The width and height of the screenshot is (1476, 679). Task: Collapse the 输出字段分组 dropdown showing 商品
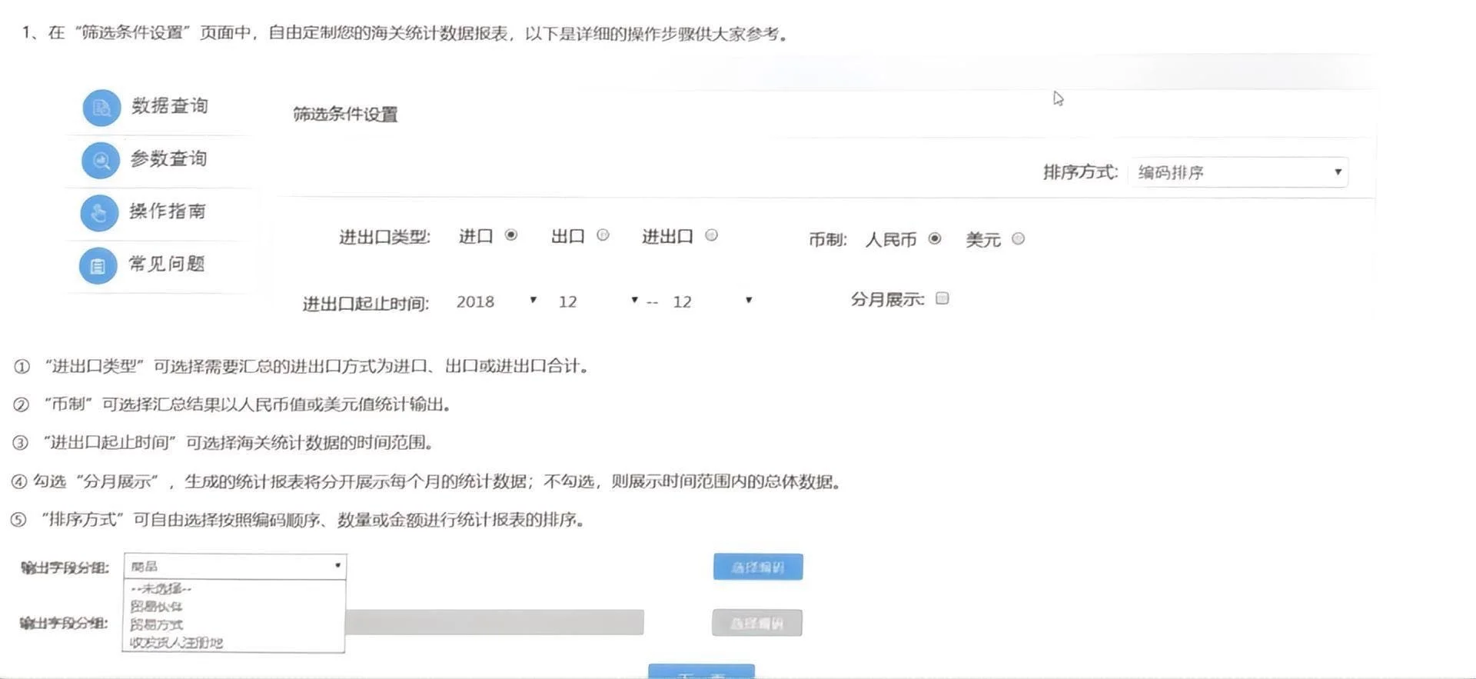pos(235,567)
